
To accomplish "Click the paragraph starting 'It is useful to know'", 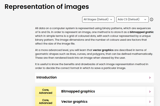I will click(92, 66).
